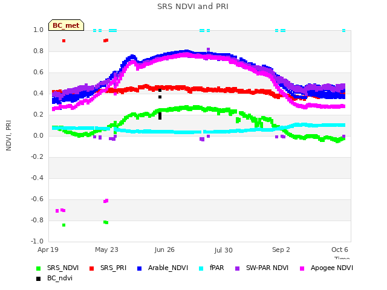Image resolution: width=387 pixels, height=290 pixels.
Task: Select the Arable_NDVI legend label
Action: click(168, 268)
